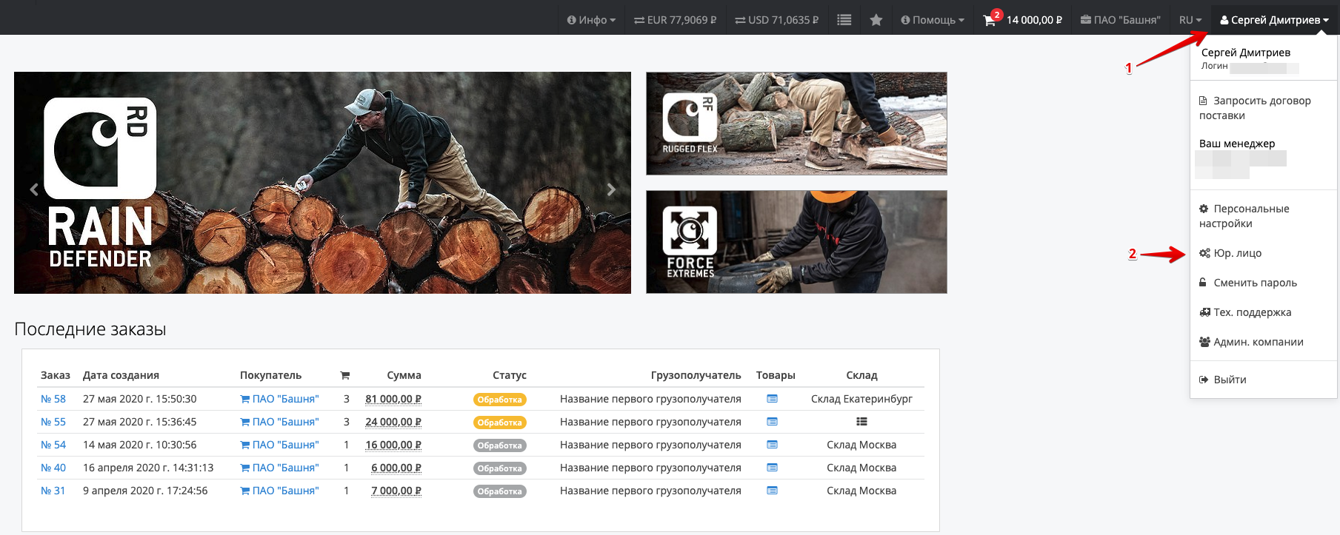Click warehouse list icon for order № 55

(861, 422)
